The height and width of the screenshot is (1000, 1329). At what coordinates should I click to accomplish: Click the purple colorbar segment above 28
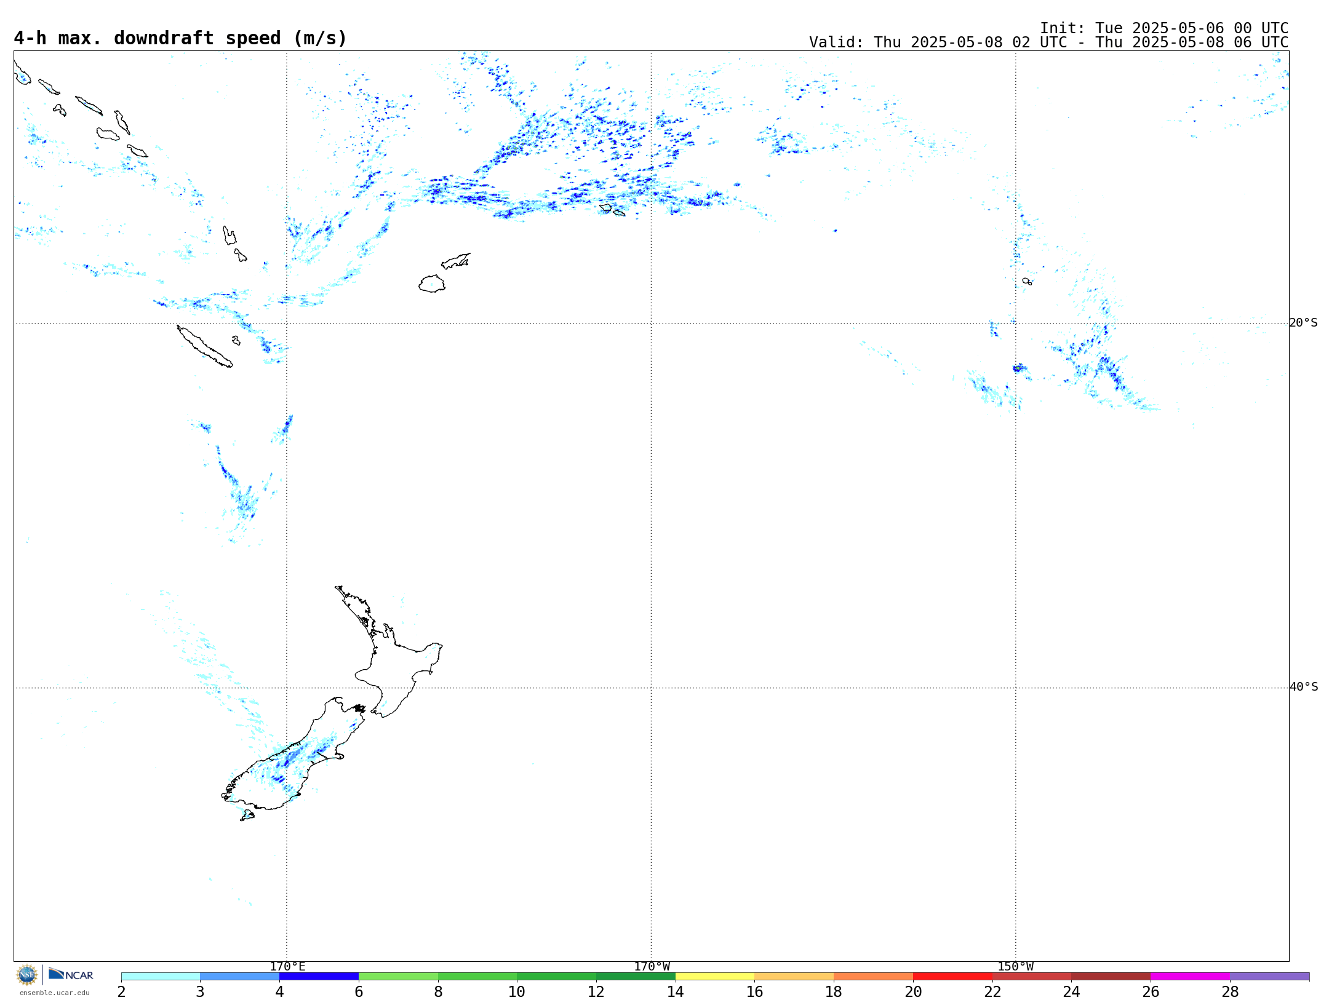click(1269, 976)
